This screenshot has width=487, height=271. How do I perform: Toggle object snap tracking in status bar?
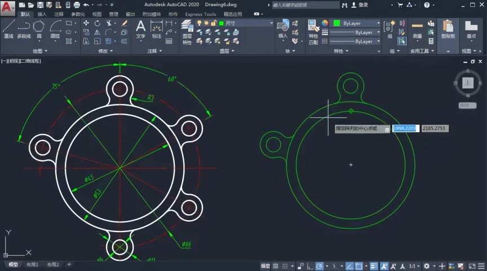pos(349,266)
